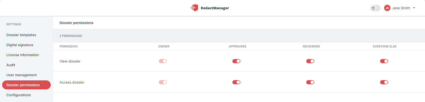
Task: Toggle View dossier permission for Owner
Action: (163, 61)
